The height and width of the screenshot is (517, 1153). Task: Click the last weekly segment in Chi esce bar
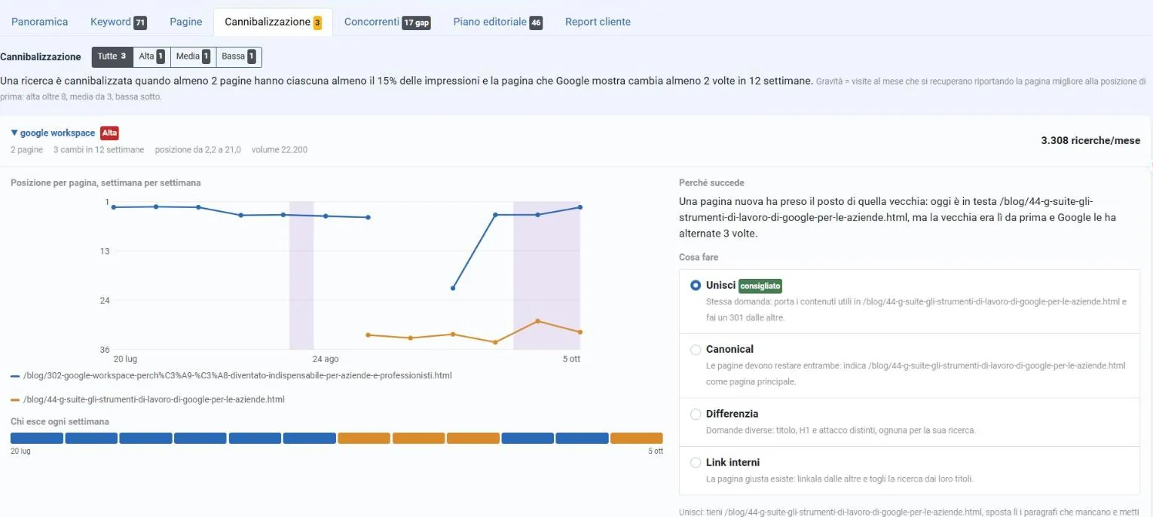click(637, 438)
